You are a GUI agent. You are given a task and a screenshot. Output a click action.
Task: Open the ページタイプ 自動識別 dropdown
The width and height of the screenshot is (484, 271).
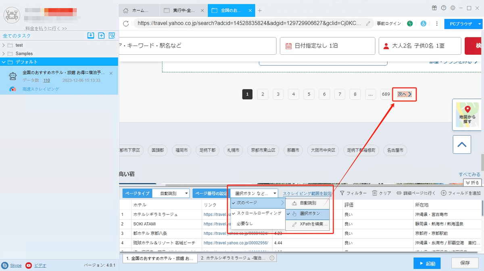pos(171,194)
